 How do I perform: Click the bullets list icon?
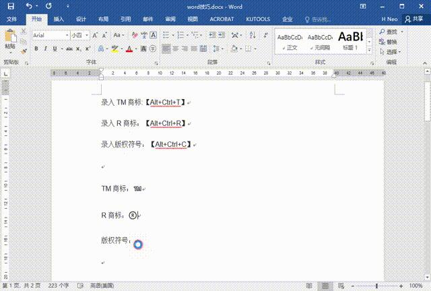click(x=166, y=35)
